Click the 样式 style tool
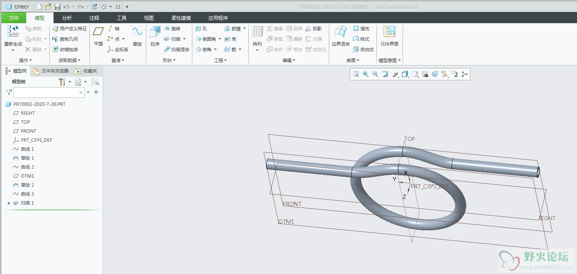Screen dimensions: 577x274 pyautogui.click(x=361, y=39)
